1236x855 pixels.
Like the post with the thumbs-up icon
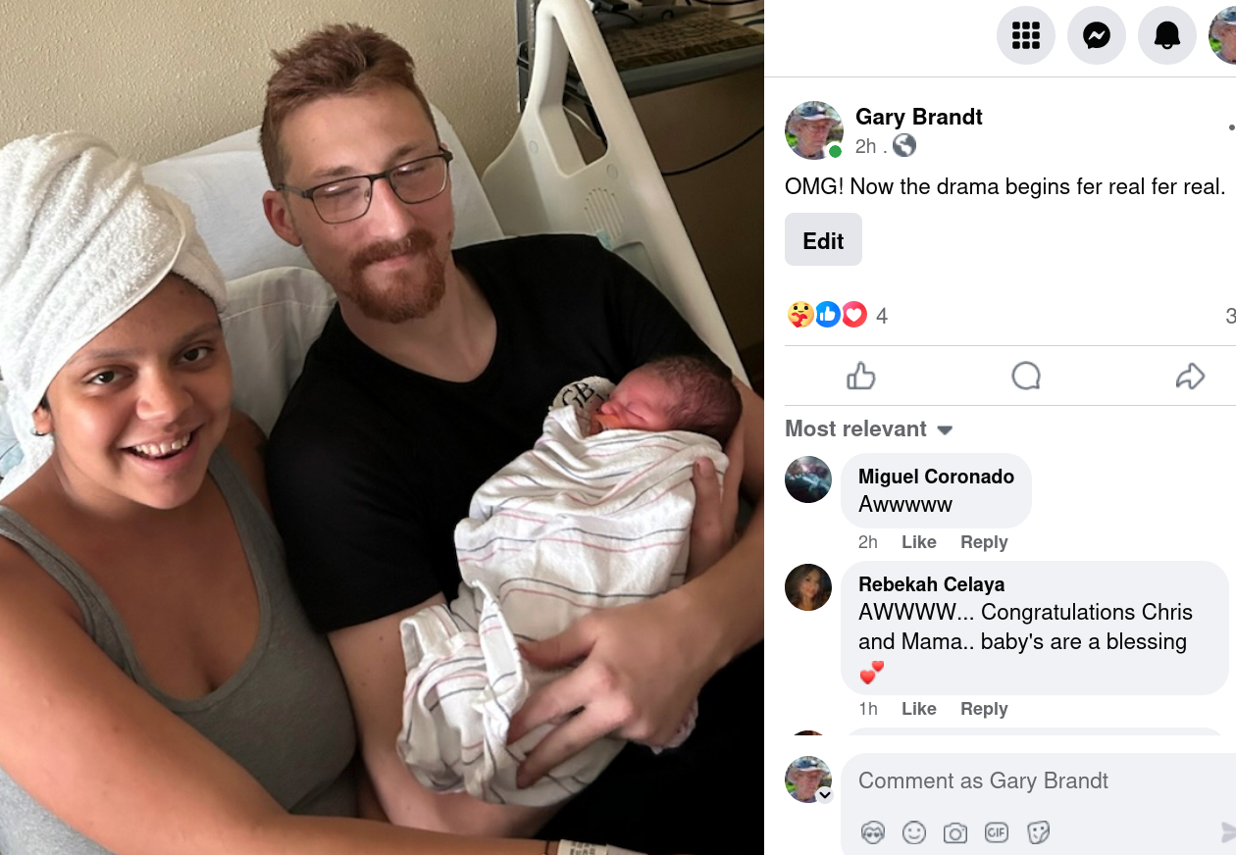click(860, 376)
